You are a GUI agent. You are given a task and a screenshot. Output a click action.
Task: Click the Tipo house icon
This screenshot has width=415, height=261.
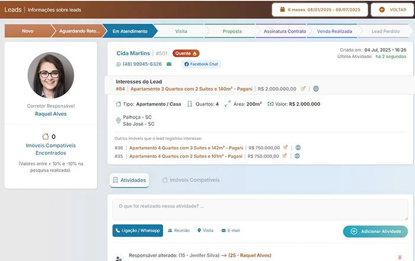(119, 104)
